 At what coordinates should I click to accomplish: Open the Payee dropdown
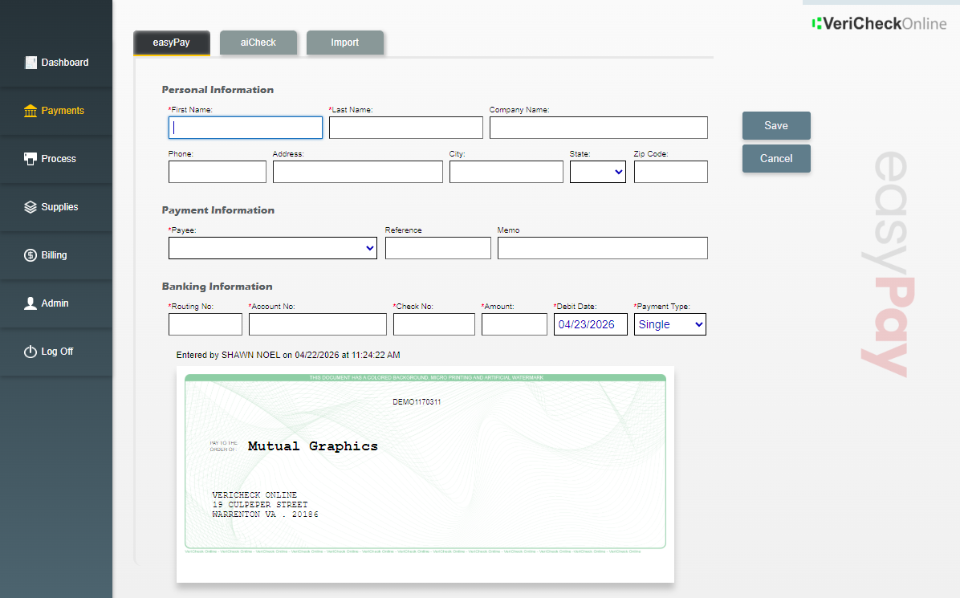coord(272,248)
